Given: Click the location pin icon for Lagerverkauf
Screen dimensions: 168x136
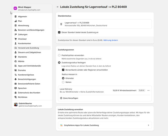Looking at the screenshot, I should click(x=61, y=24).
